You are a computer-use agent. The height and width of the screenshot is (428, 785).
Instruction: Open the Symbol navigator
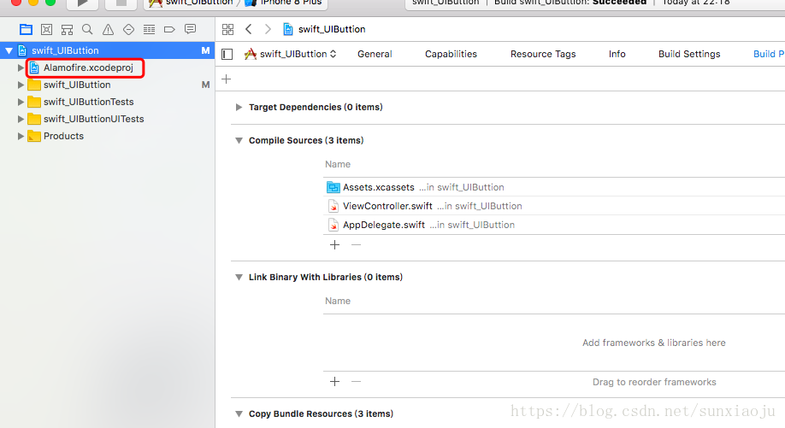67,30
